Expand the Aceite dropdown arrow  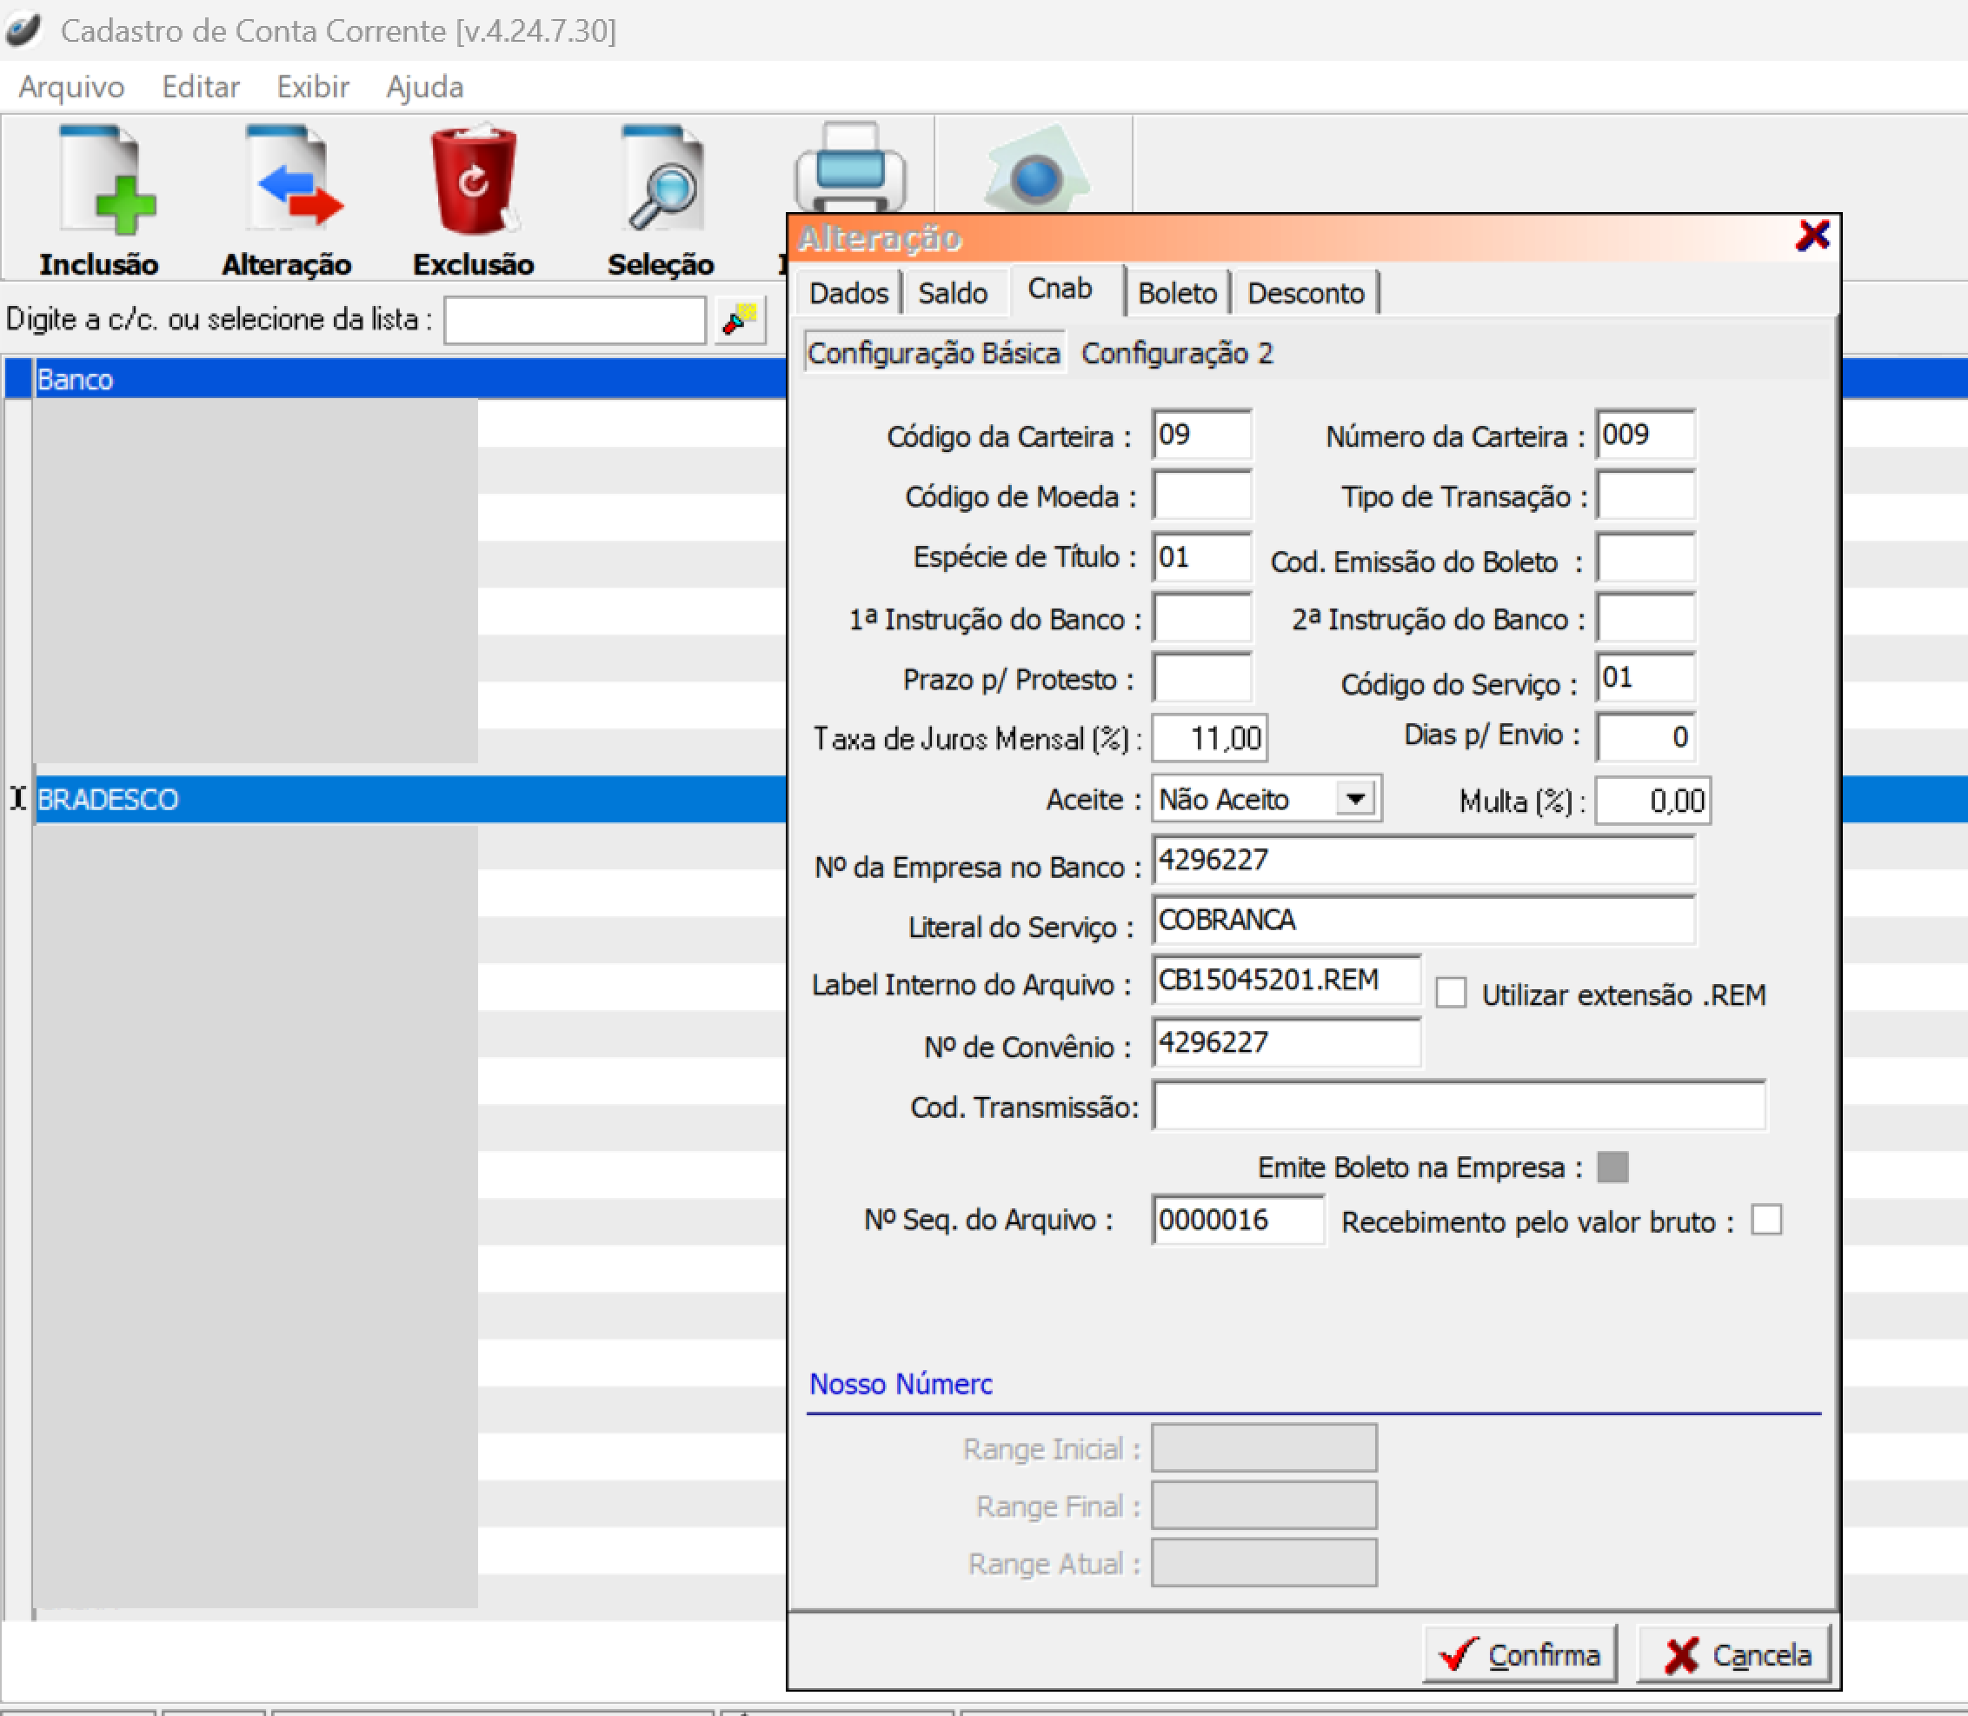click(x=1356, y=799)
